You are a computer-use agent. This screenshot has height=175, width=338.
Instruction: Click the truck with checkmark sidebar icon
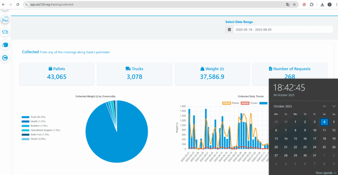coord(5,32)
